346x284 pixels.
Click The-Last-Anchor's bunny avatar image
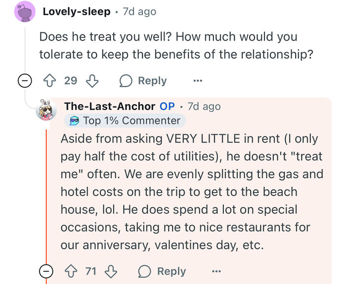coord(46,110)
